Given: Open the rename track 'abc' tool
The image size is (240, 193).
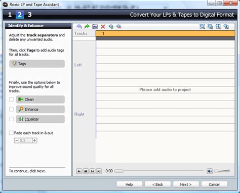Looking at the screenshot, I should click(95, 26).
